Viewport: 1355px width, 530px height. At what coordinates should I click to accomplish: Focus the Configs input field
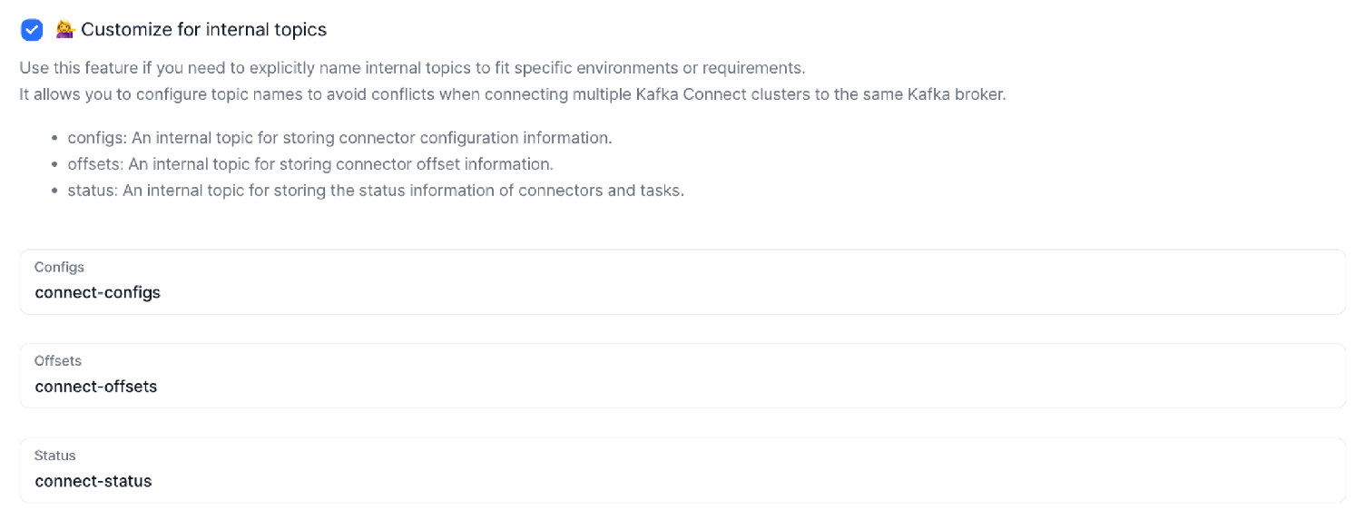681,292
